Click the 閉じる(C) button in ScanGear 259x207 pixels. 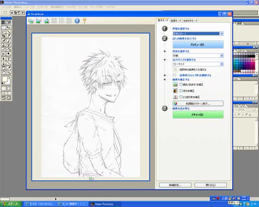(x=211, y=185)
